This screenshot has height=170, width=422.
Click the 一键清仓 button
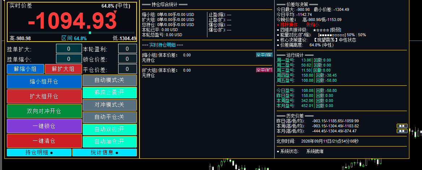[44, 141]
